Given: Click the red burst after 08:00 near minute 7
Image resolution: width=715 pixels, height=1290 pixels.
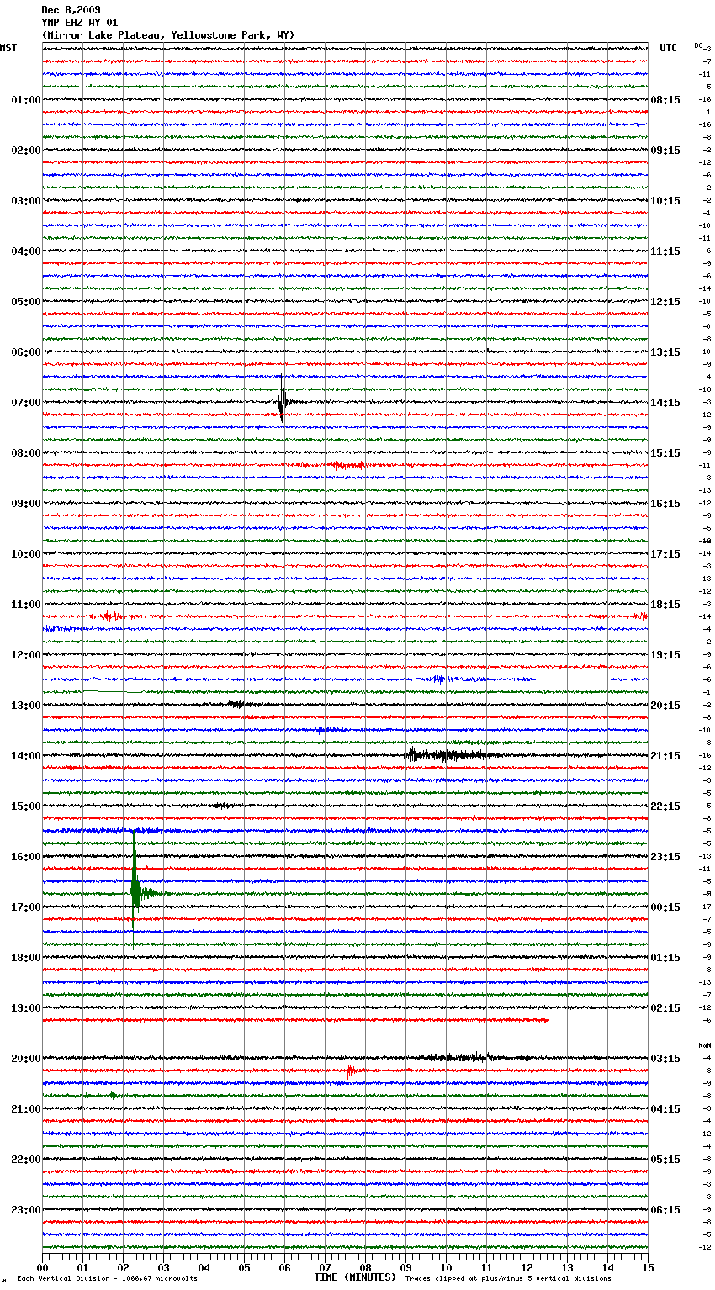Looking at the screenshot, I should click(345, 464).
